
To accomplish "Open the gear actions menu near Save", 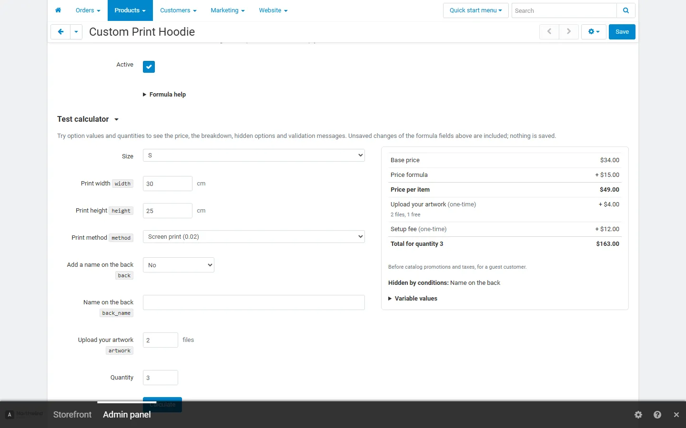I will click(594, 32).
